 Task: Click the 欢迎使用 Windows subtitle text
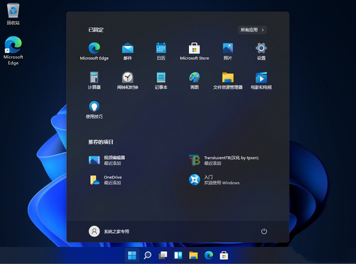pos(221,182)
